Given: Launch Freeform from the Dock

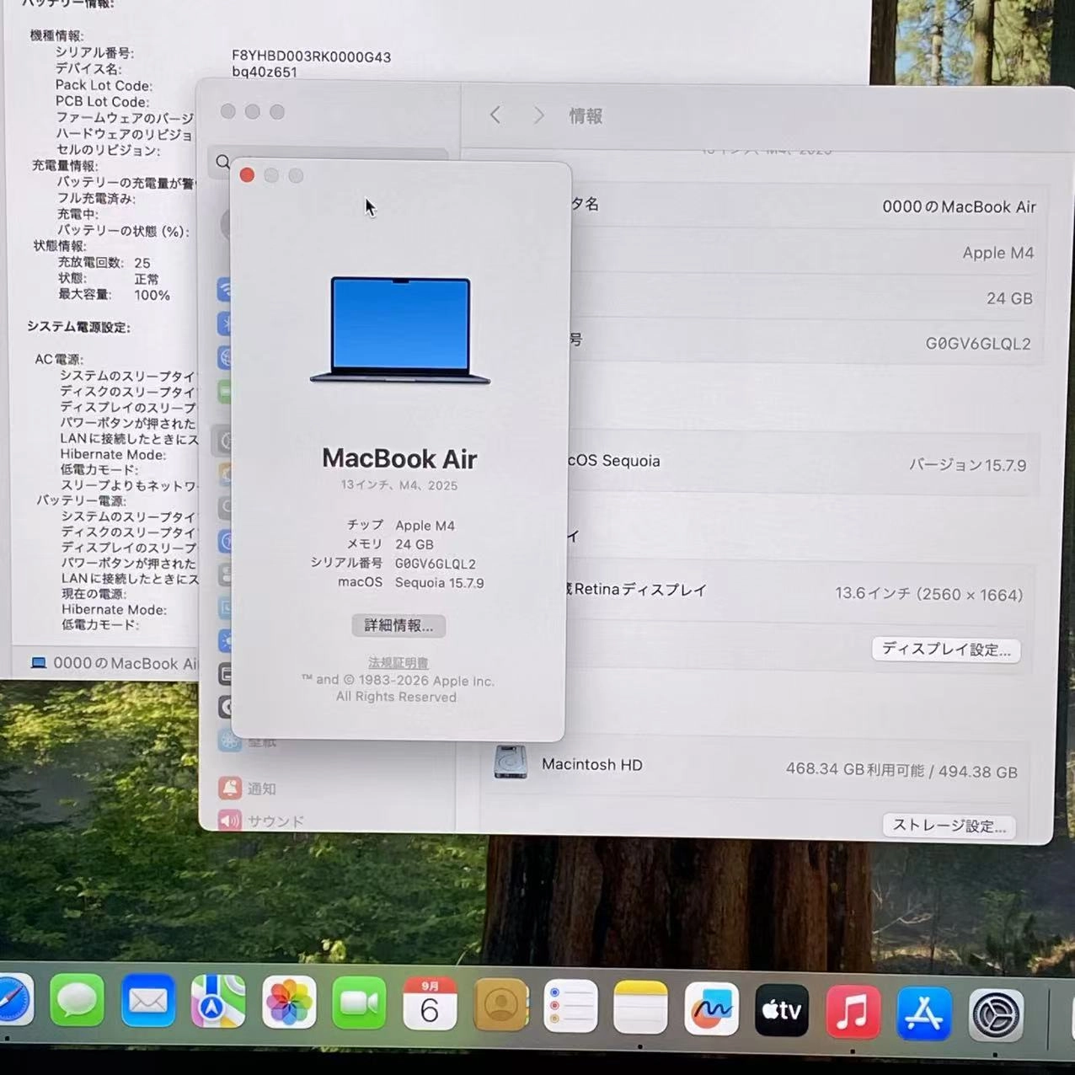Looking at the screenshot, I should pos(711,1008).
